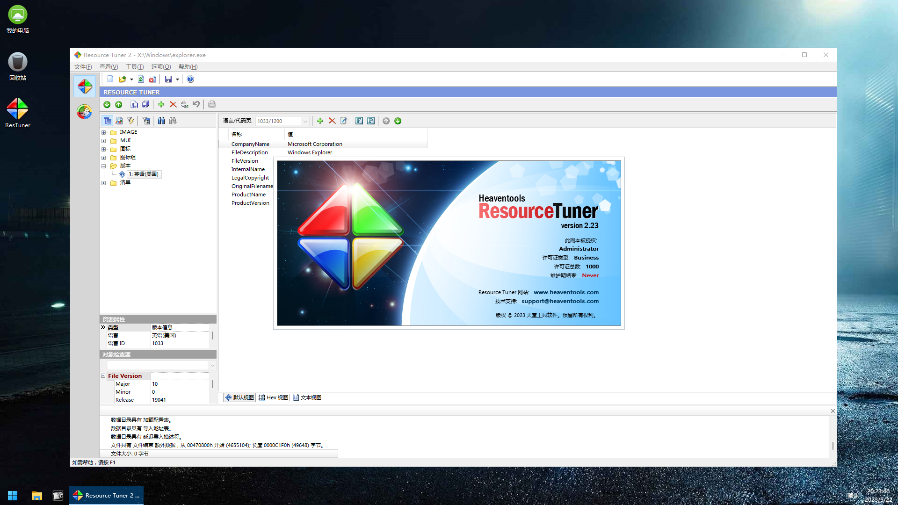Toggle the tree view mode icon
Viewport: 898px width, 505px height.
[x=108, y=121]
